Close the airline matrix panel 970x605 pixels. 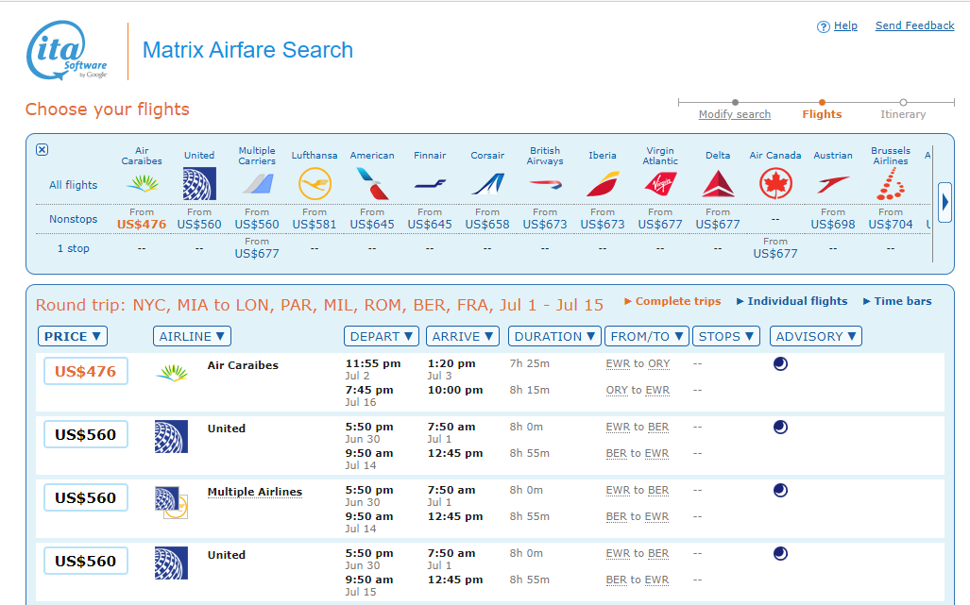click(43, 149)
